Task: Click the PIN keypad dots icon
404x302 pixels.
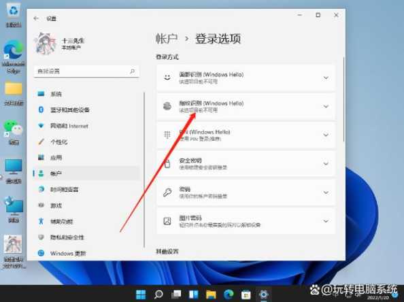Action: pos(167,135)
